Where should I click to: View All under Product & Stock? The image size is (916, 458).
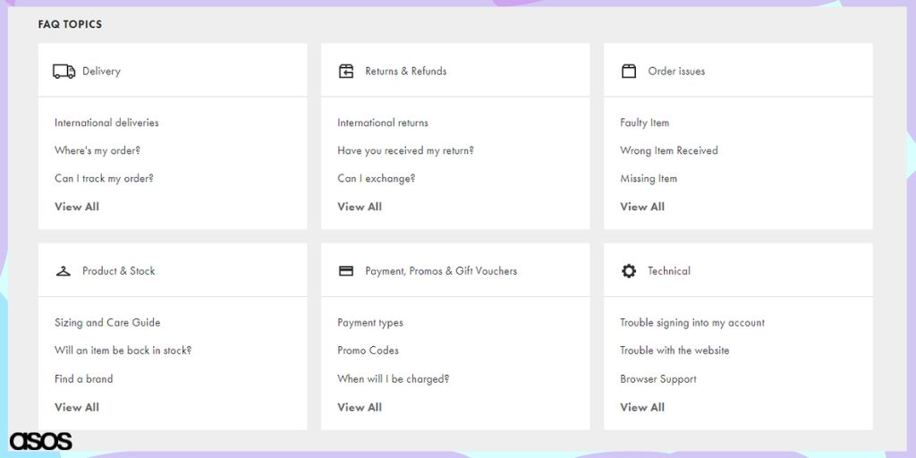coord(77,407)
